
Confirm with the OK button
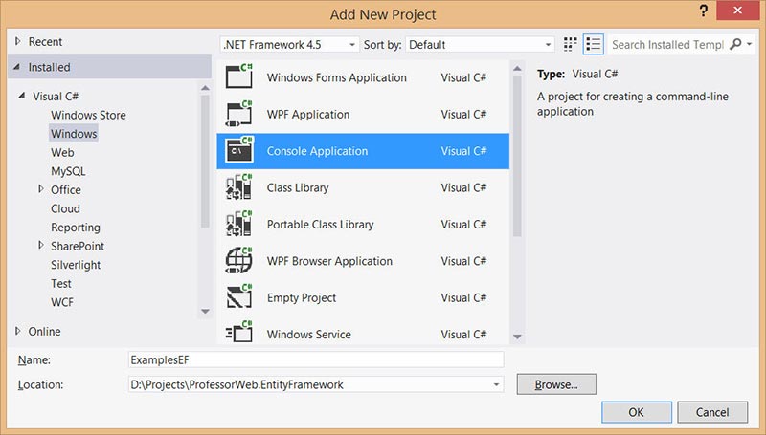[636, 412]
